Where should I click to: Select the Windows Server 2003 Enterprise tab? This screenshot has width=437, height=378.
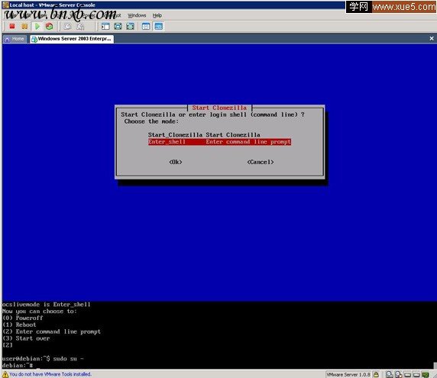point(72,39)
